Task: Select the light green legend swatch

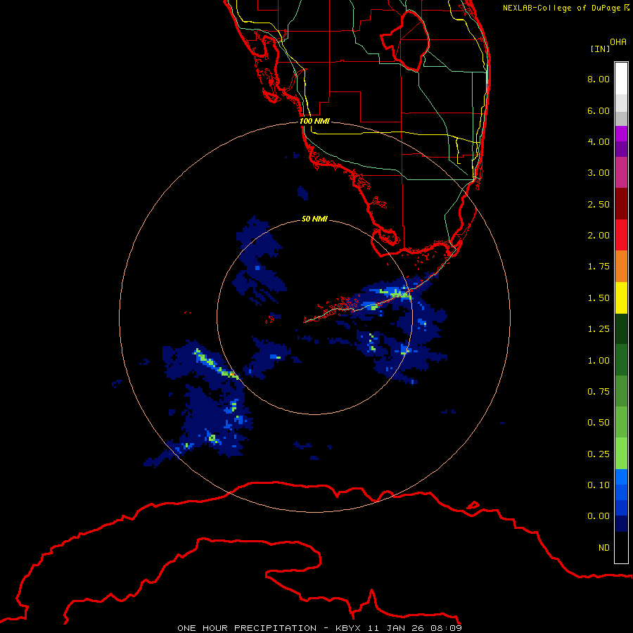Action: (621, 454)
